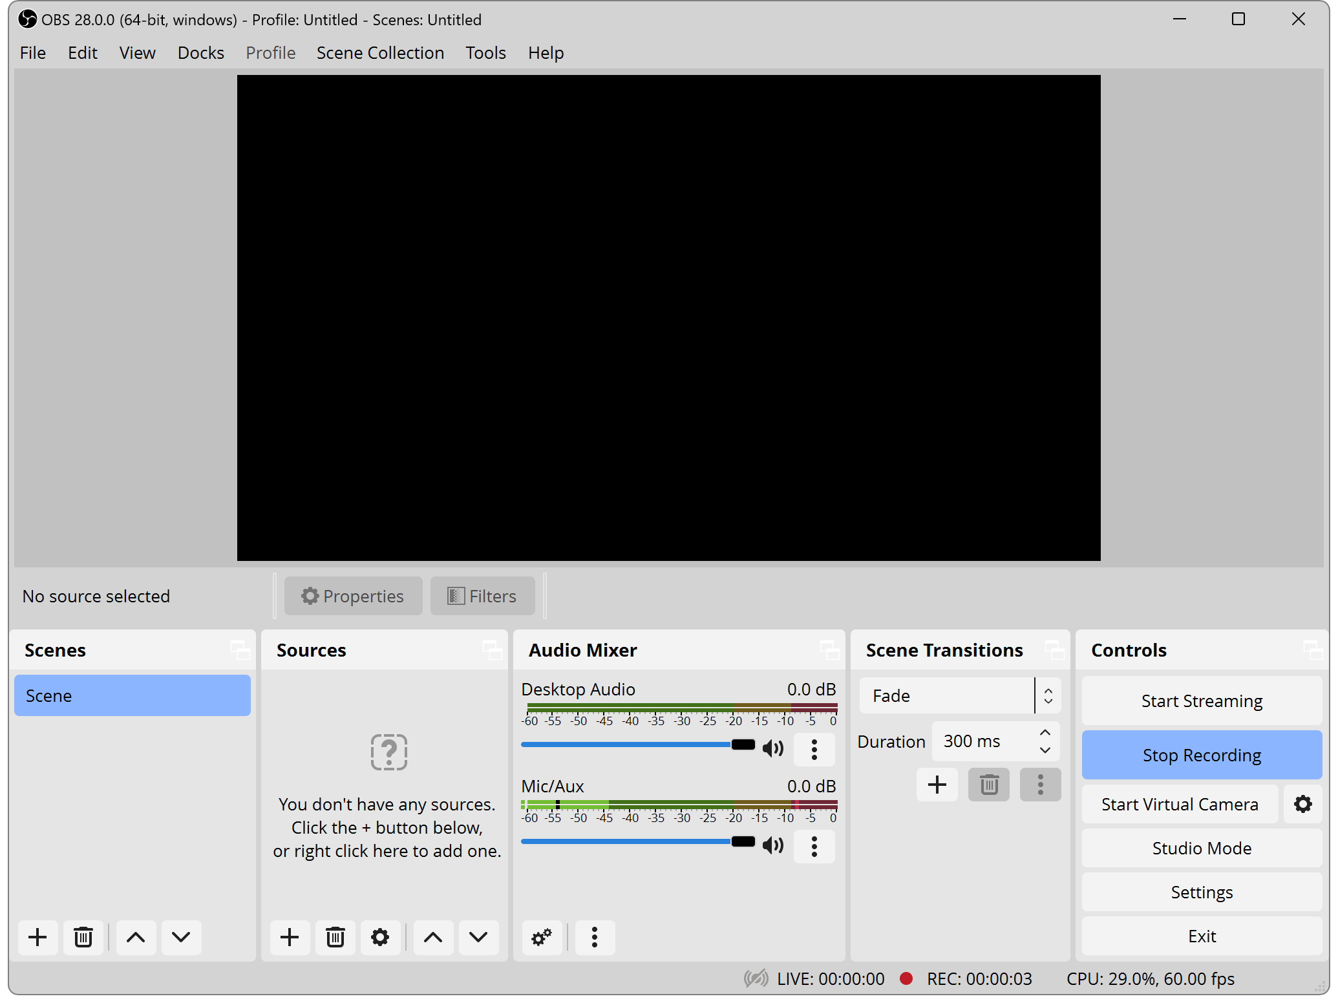The image size is (1338, 1003).
Task: Open the Mic/Aux options ellipsis menu
Action: [x=814, y=846]
